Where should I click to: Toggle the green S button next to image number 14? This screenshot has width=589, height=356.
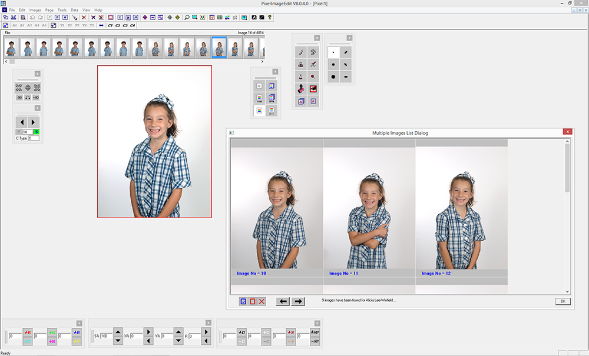tap(37, 131)
